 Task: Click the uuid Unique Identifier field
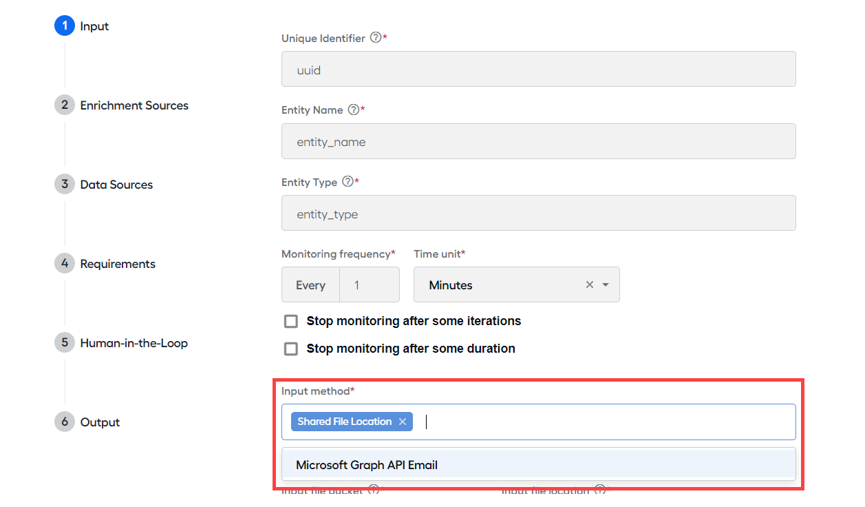539,69
